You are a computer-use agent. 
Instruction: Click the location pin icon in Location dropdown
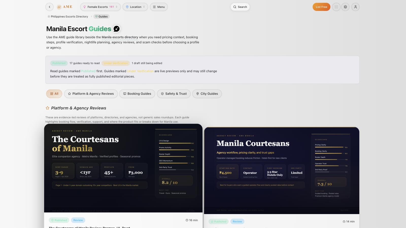127,7
